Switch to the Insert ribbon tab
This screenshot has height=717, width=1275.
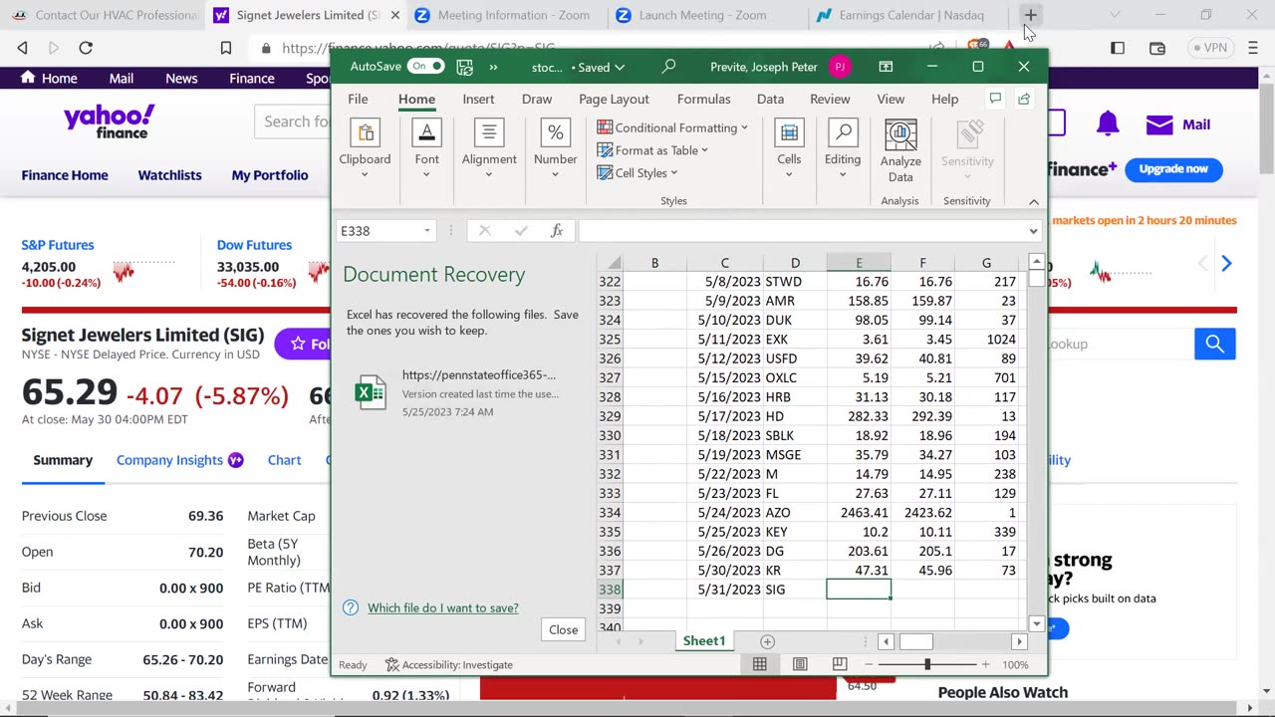(x=478, y=99)
